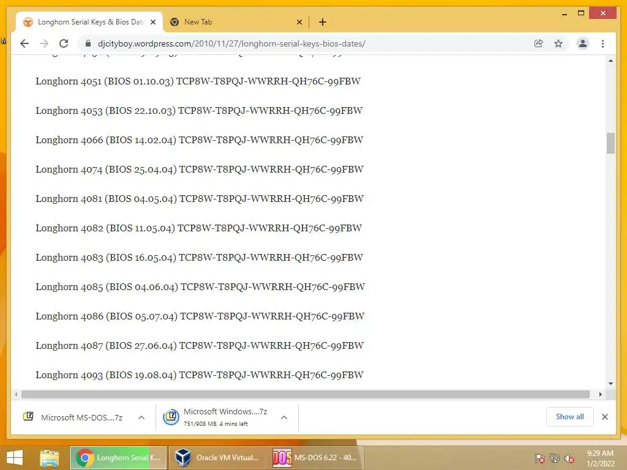The width and height of the screenshot is (627, 470).
Task: Open Chrome's three-dot menu
Action: (603, 43)
